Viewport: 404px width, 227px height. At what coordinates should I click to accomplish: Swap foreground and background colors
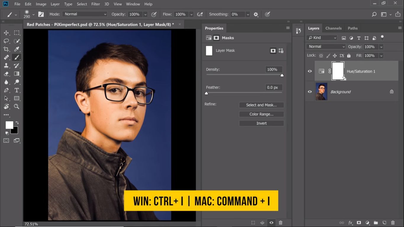tap(17, 122)
